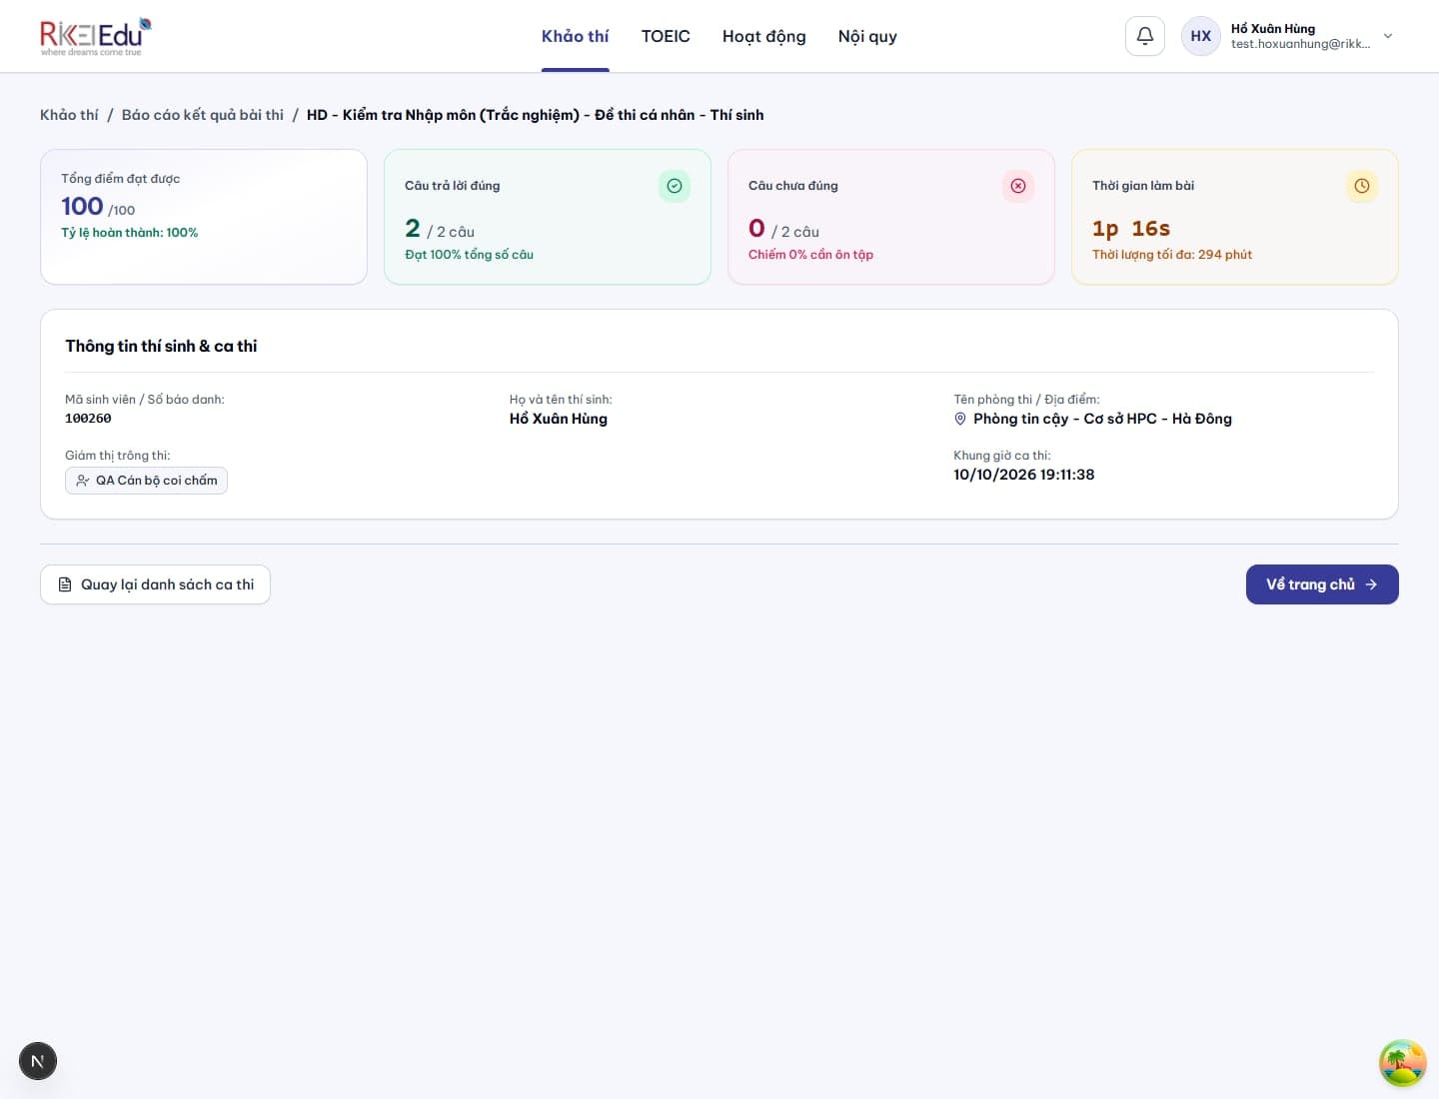Click the Thông tin thí sinh & ca thi heading
Screen dimensions: 1439x1099
161,346
